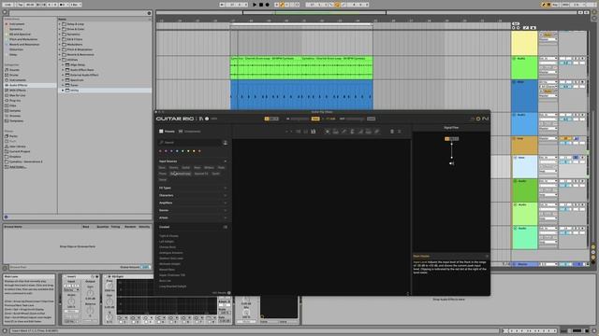
Task: Click the Guitar Rig logo in plugin header
Action: point(175,119)
